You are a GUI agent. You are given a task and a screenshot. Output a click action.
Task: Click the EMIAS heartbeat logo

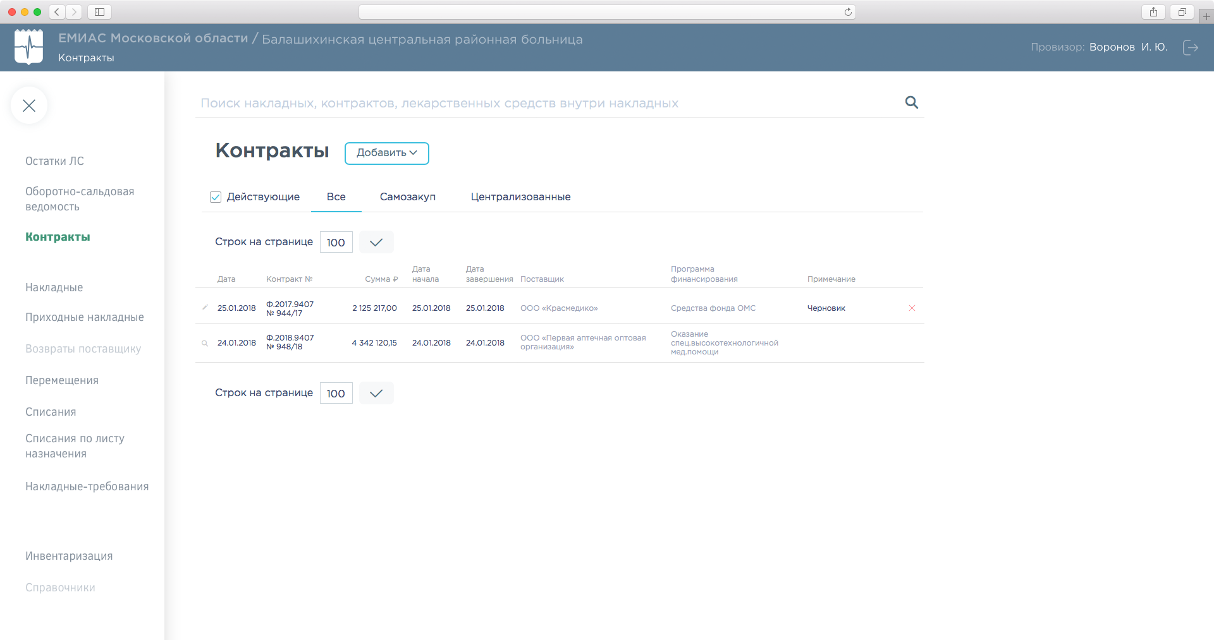point(28,47)
